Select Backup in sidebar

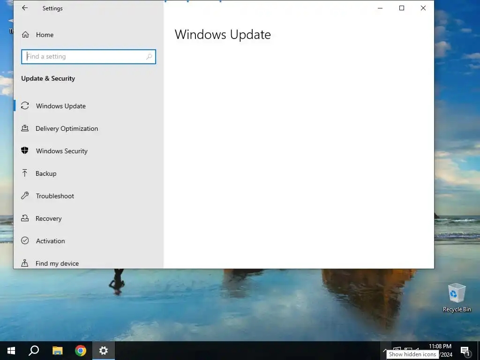coord(89,173)
